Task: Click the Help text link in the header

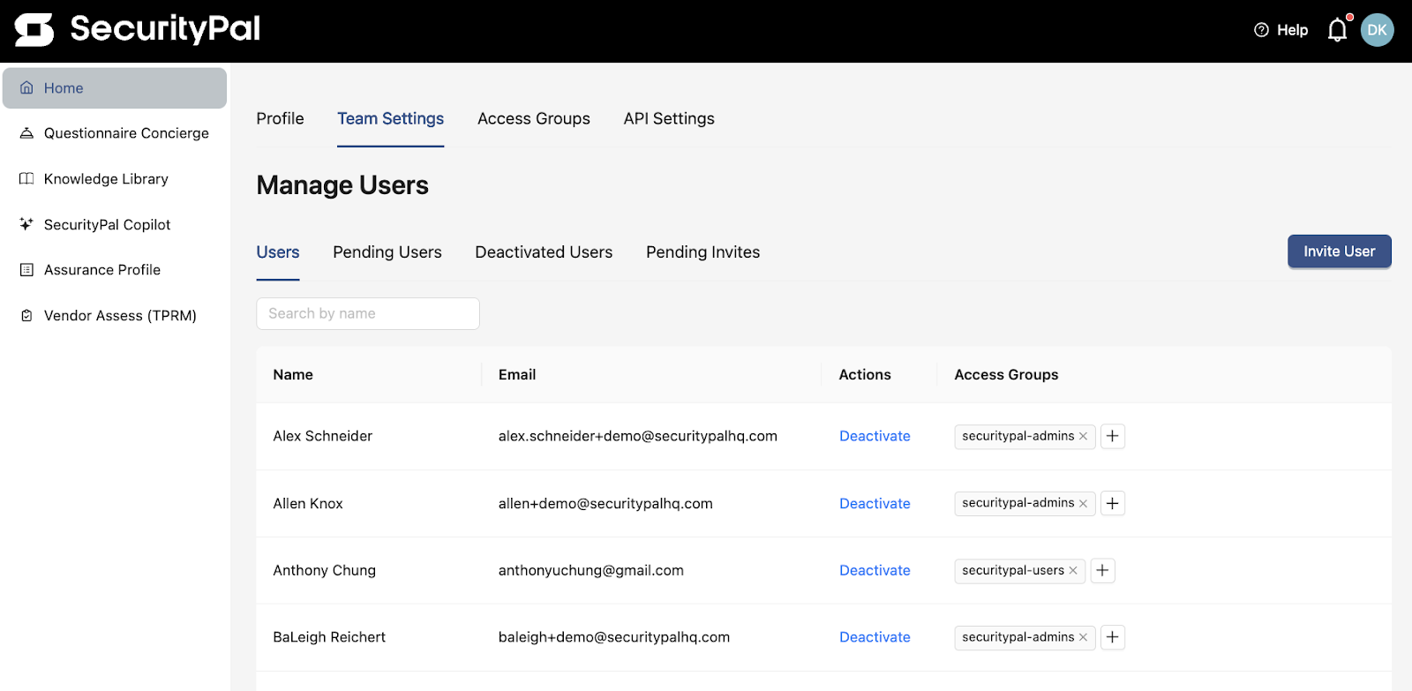Action: coord(1292,30)
